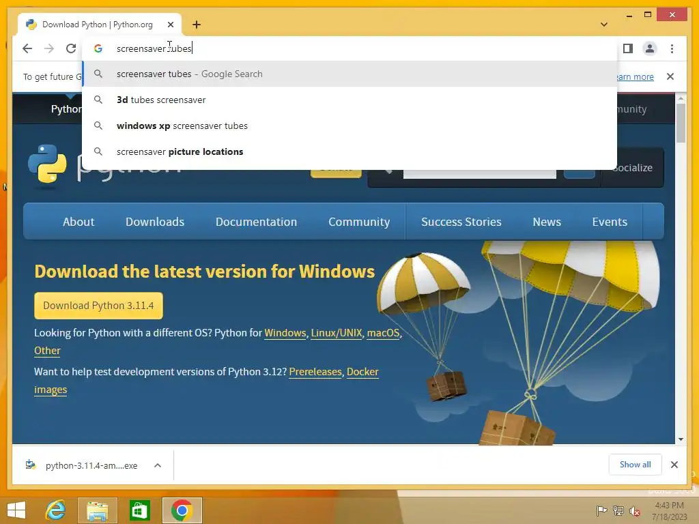Click the Download Python 3.11.4 button

point(98,306)
